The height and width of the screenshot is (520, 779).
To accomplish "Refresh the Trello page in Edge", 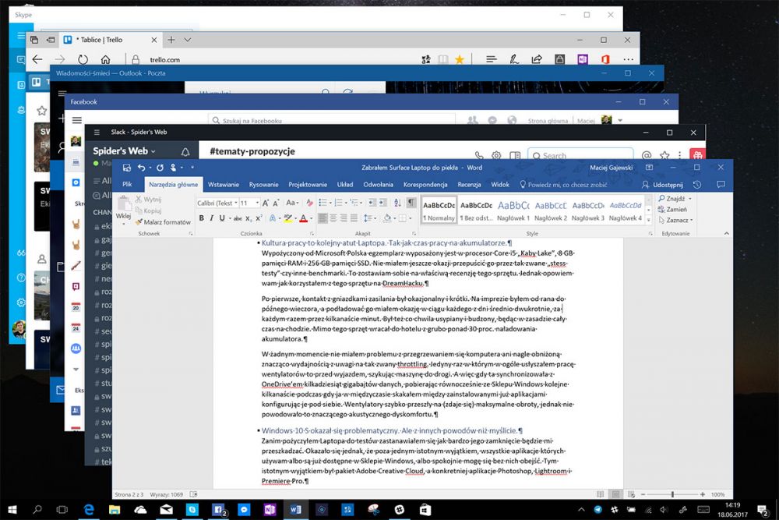I will 83,60.
